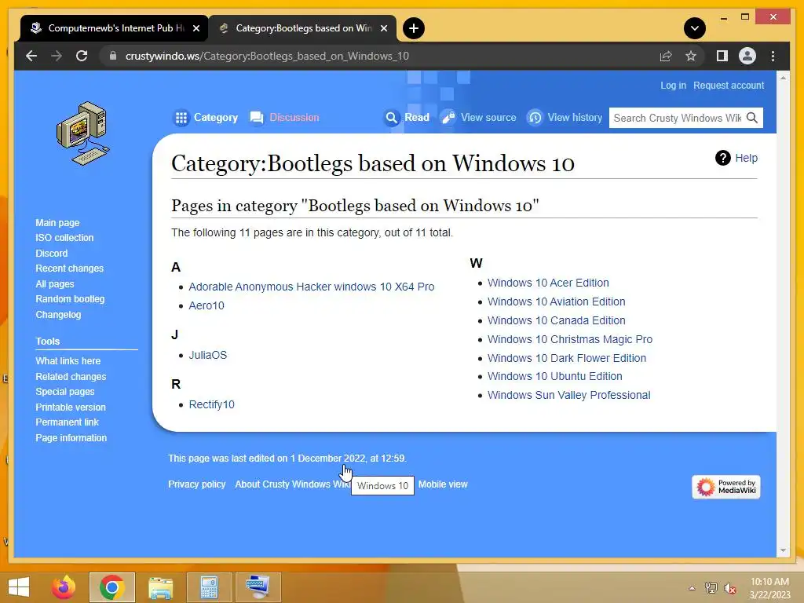Screen dimensions: 804x603
Task: Open the Help link
Action: [746, 158]
